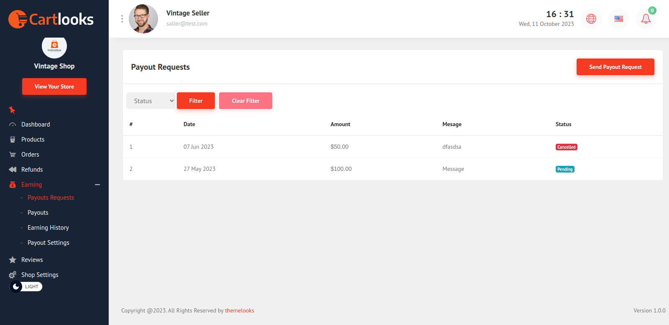Click the Send Payout Request button

[615, 67]
